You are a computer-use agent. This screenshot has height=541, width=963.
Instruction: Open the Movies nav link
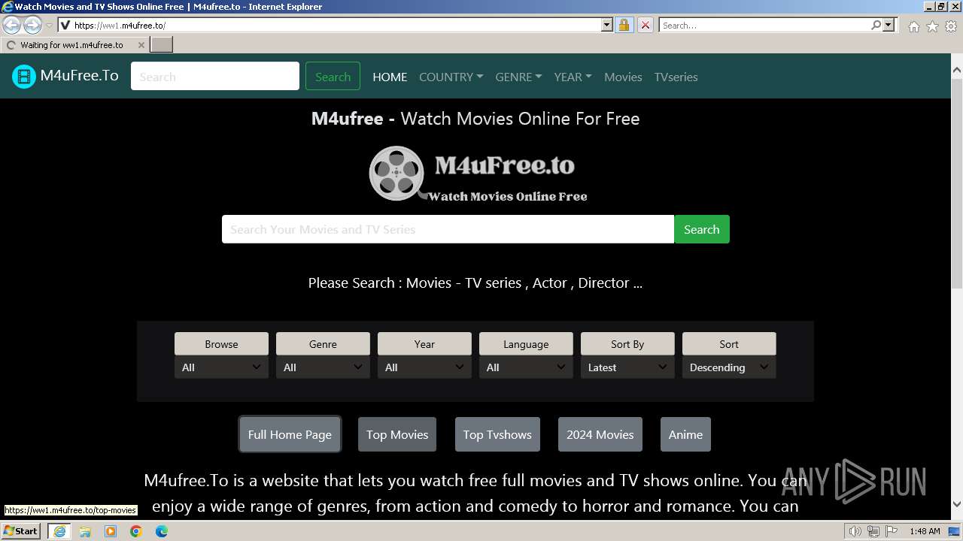tap(623, 77)
